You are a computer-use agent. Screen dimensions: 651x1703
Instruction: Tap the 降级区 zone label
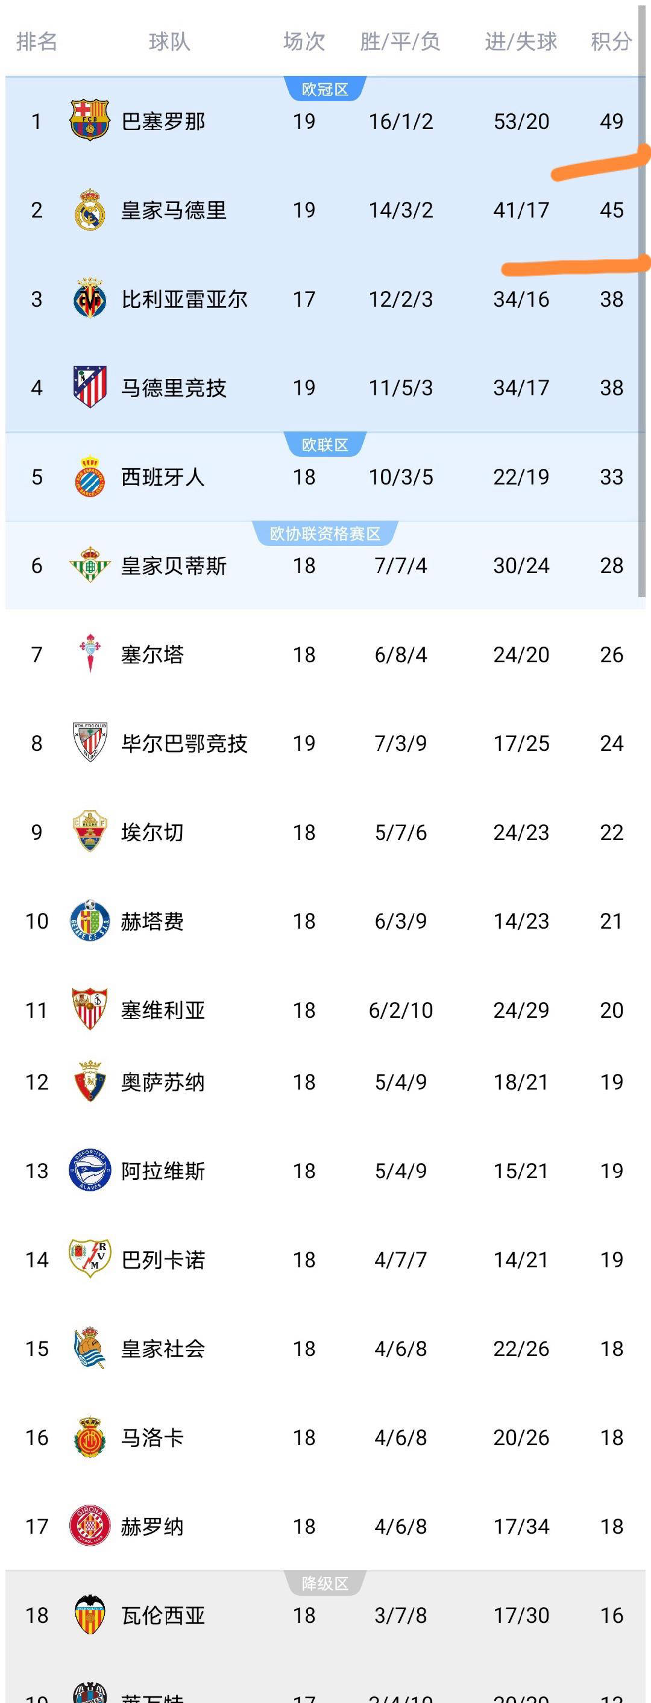tap(325, 1583)
